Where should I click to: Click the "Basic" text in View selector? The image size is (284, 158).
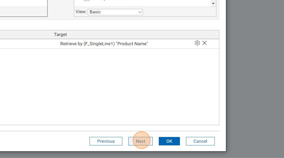tap(95, 12)
